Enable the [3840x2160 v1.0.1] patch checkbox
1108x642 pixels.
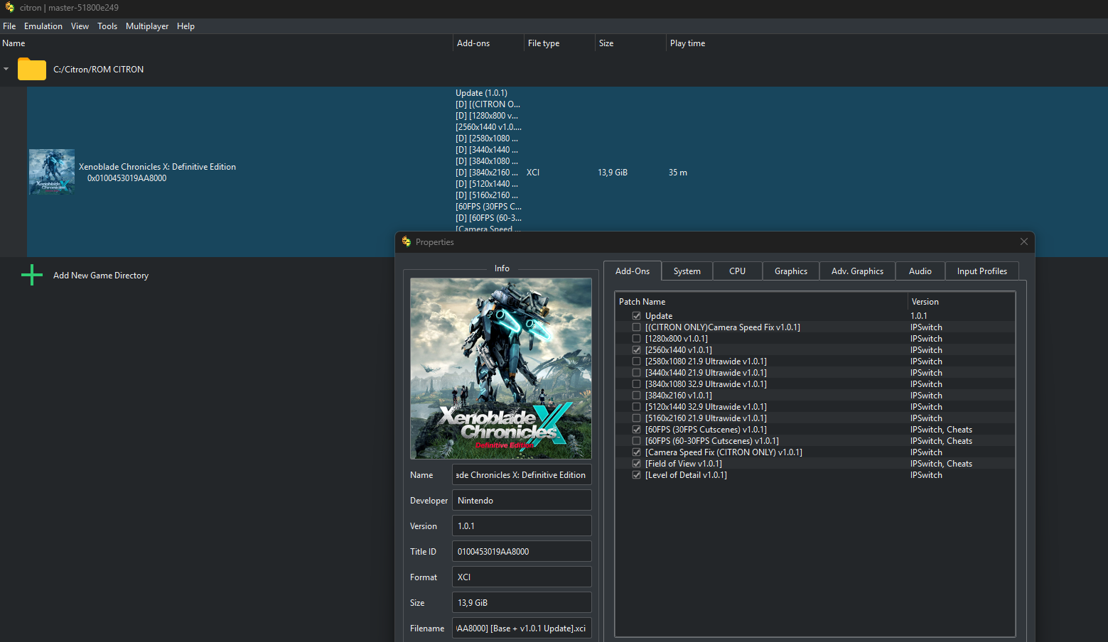636,396
